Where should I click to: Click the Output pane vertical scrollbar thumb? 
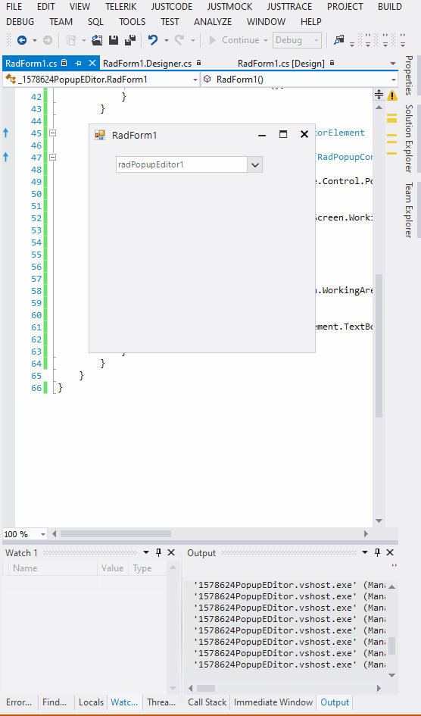pos(391,646)
